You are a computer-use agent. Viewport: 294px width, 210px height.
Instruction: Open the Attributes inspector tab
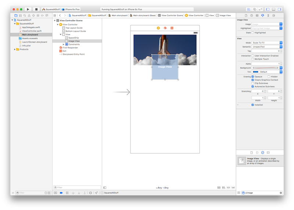point(263,15)
